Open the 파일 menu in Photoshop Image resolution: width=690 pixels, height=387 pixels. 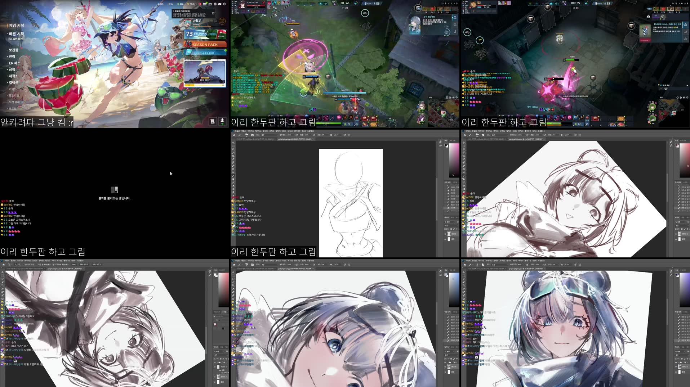236,131
